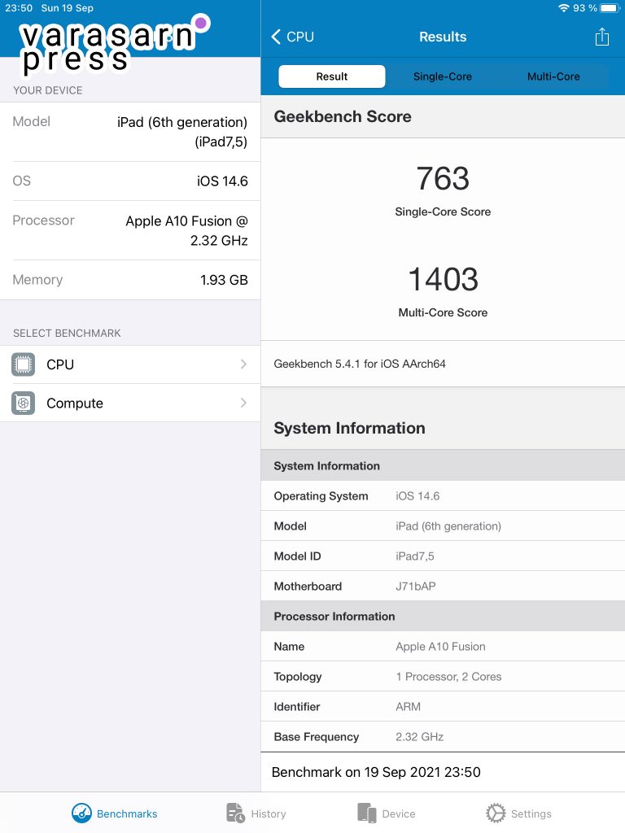Tap Geekbench 5.4.1 for iOS AArch64 text

point(359,364)
